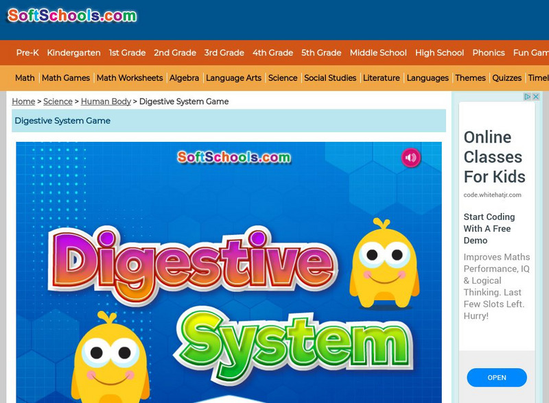Click the green System title graphic

point(294,346)
